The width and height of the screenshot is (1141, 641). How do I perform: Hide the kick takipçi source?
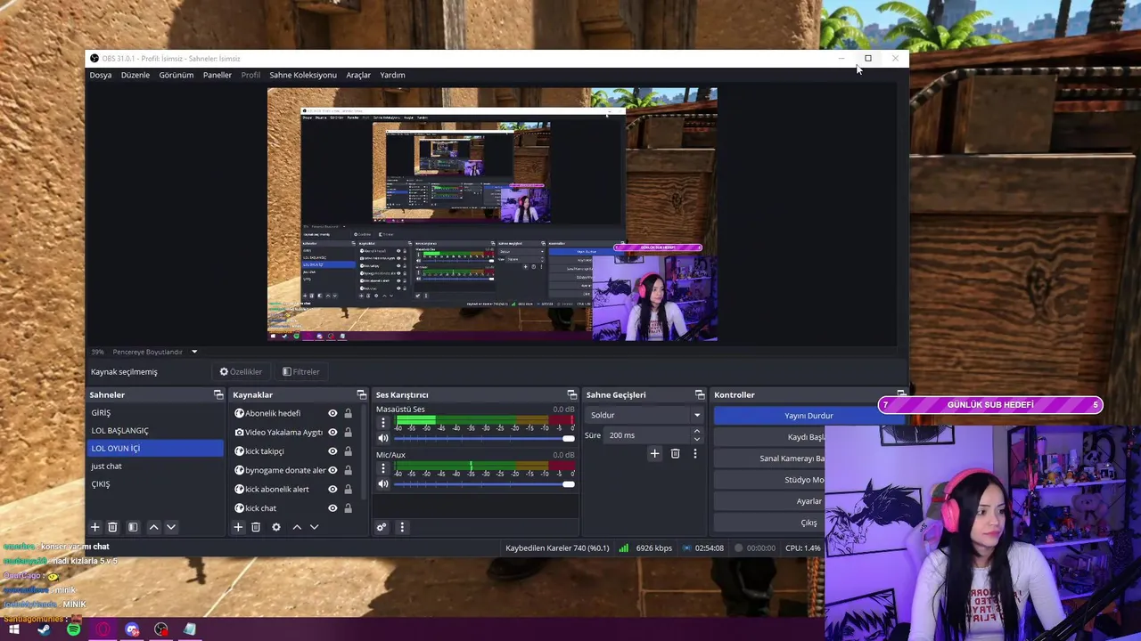(332, 451)
